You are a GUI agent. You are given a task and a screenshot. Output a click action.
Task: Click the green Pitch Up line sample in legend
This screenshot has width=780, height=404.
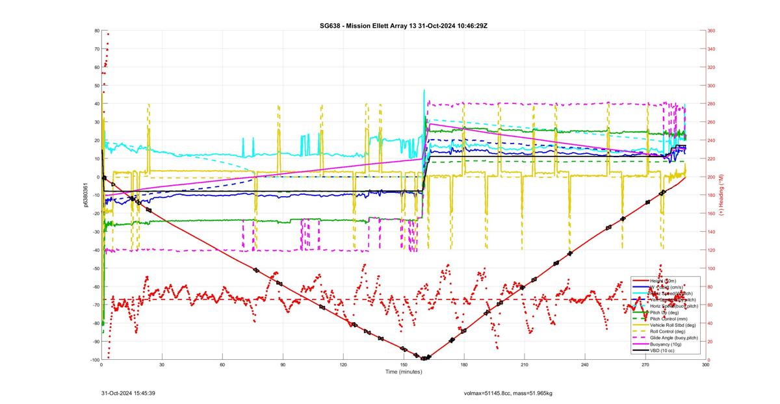tap(640, 312)
